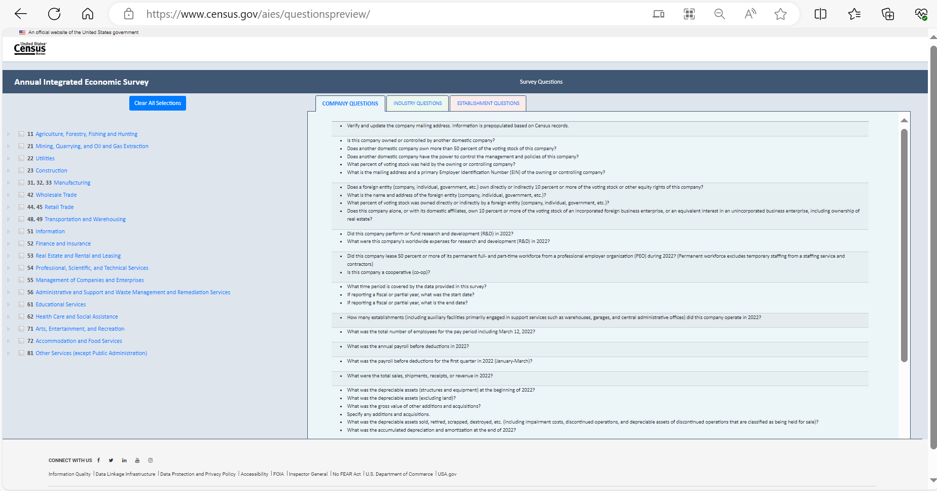Select the 61 Educational Services checkbox
This screenshot has height=491, width=937.
click(21, 305)
